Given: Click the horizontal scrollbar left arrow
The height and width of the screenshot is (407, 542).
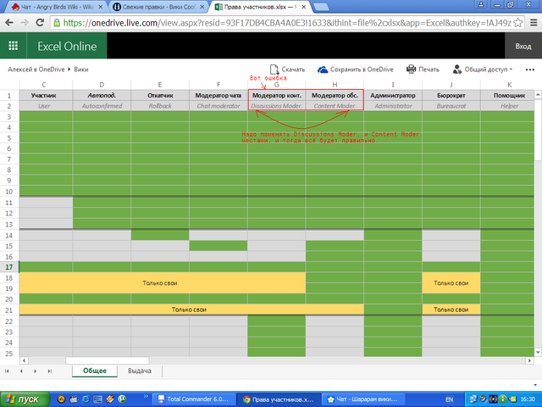Looking at the screenshot, I should pyautogui.click(x=24, y=360).
